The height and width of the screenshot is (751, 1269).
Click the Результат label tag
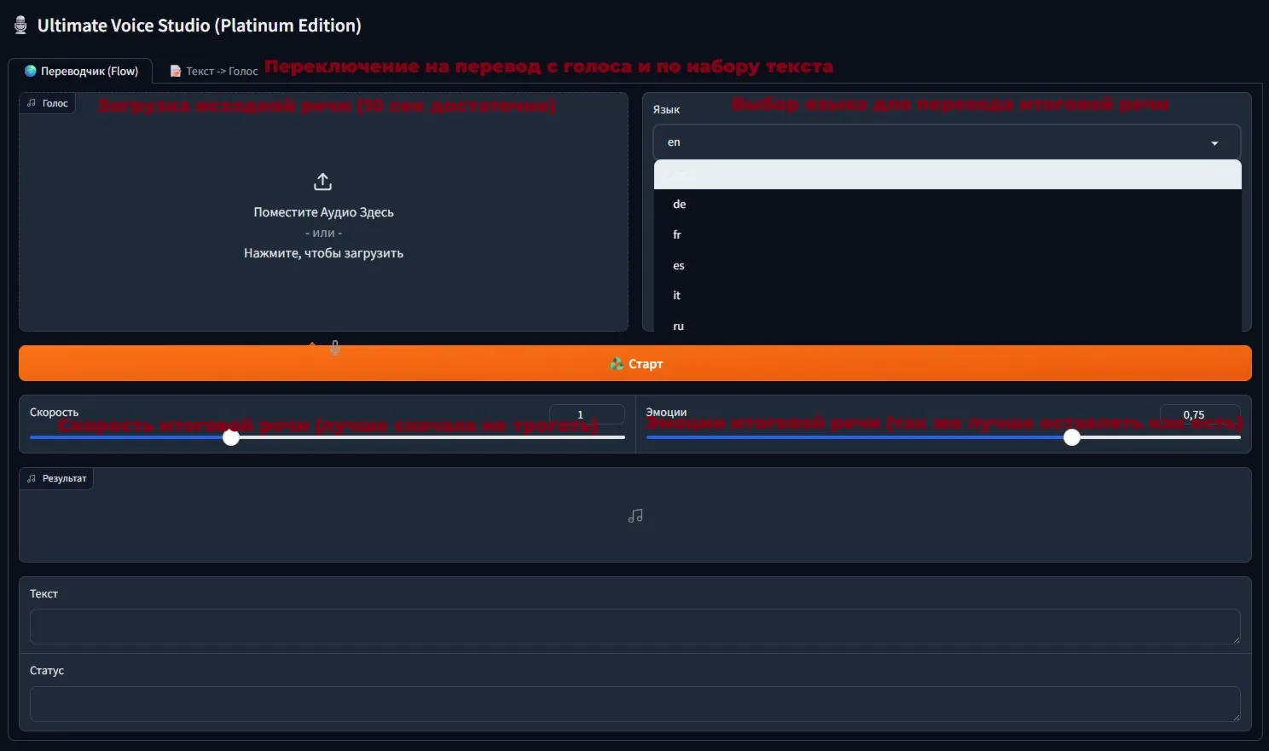(56, 479)
